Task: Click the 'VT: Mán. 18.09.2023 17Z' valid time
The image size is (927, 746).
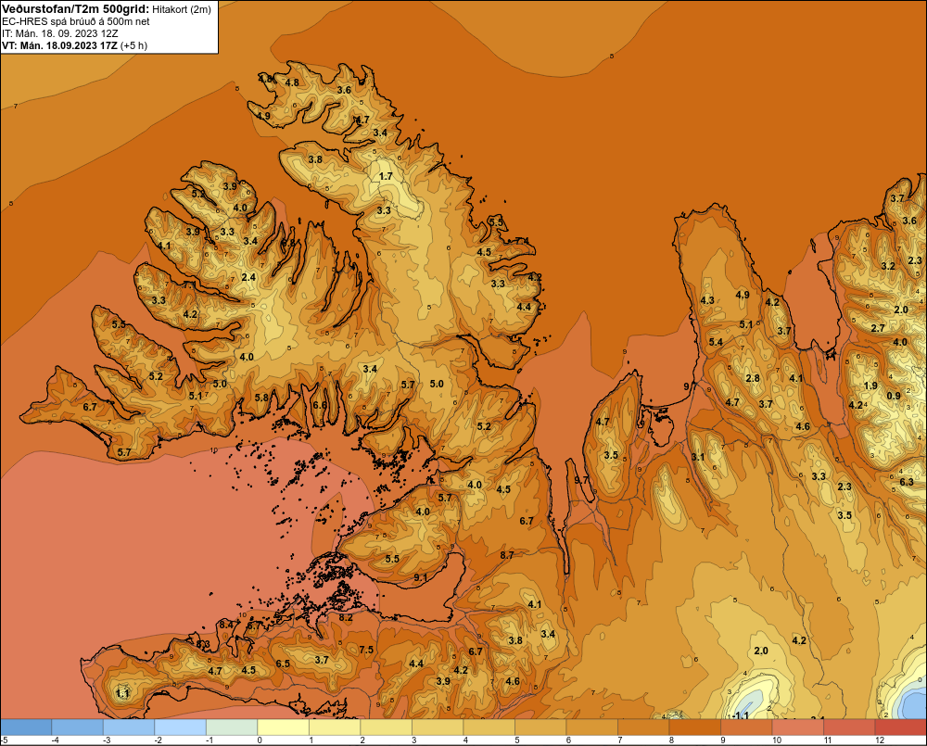Action: [x=59, y=45]
